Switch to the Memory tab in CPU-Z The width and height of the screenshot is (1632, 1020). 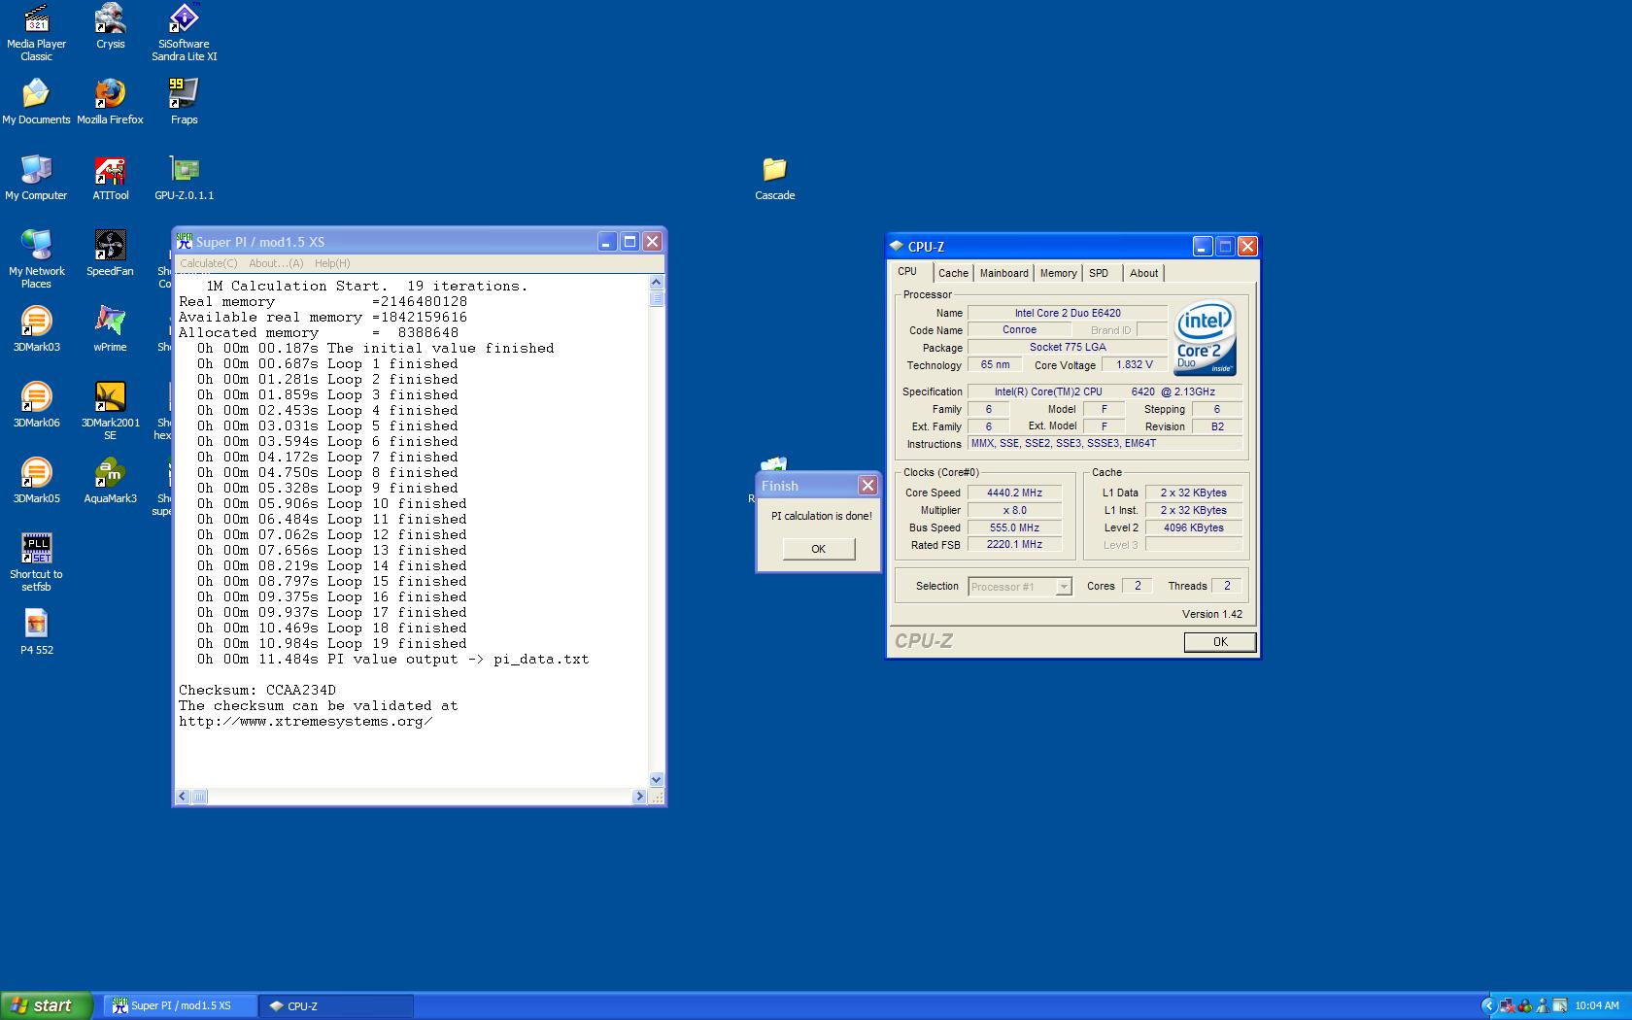[1058, 273]
